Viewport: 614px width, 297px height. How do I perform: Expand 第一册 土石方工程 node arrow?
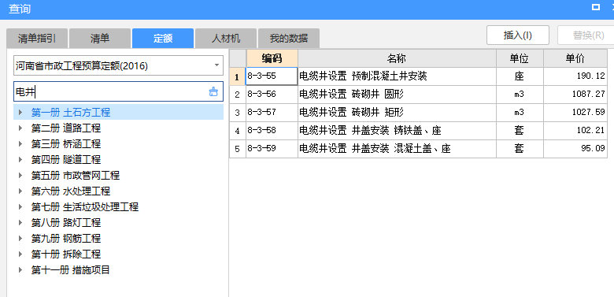[20, 113]
